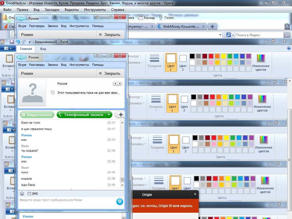Click the down arrow of the Skype chat scrollbar

122,185
